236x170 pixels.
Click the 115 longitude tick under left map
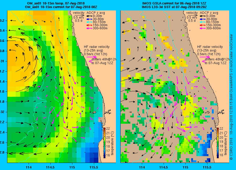point(72,167)
